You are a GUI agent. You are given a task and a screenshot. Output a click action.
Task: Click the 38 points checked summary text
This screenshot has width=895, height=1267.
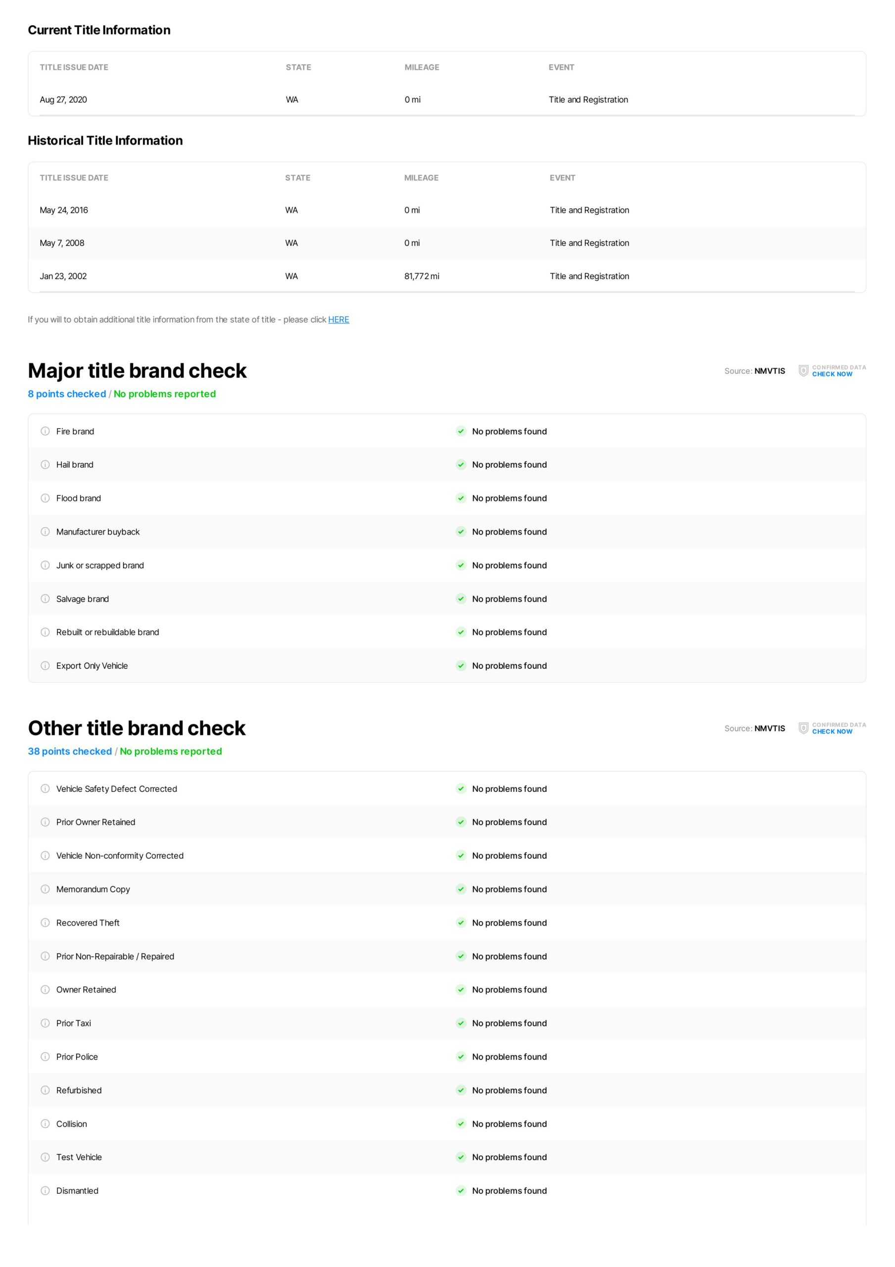coord(70,752)
